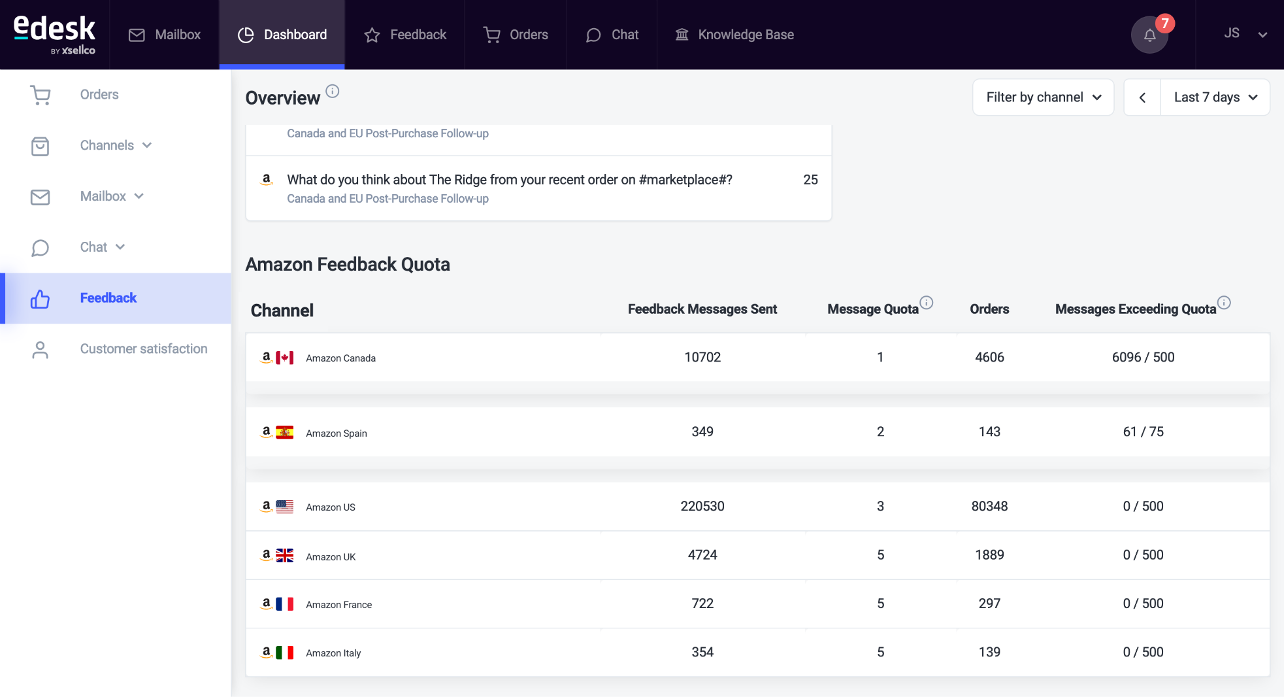Click the Channels shopping bag icon
This screenshot has height=697, width=1284.
coord(41,146)
